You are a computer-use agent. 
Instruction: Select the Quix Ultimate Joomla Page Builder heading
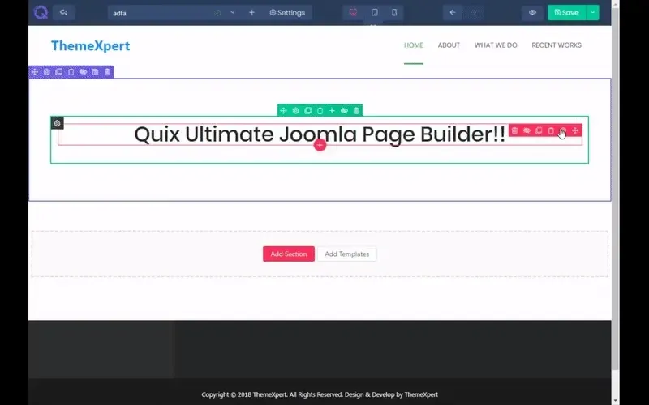[x=320, y=134]
